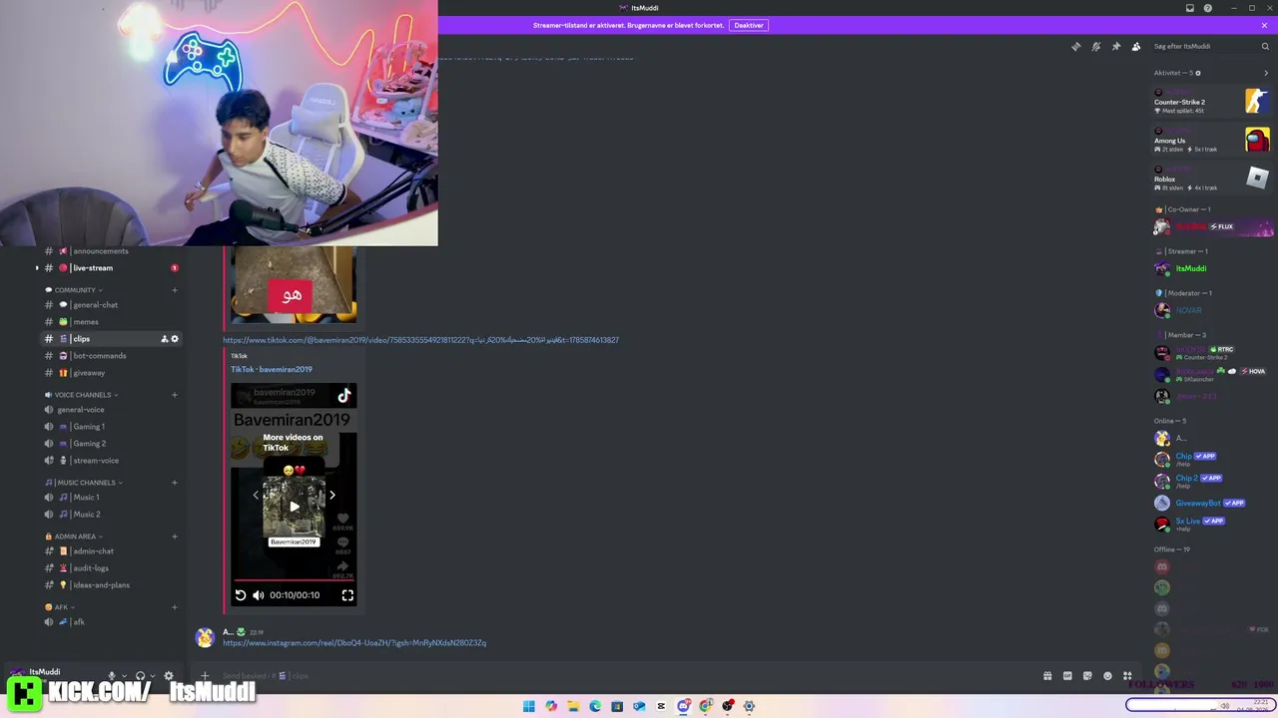Screen dimensions: 1278x718
Task: Open the 'TikTok · bavemiran2019' embed title link
Action: (x=272, y=369)
